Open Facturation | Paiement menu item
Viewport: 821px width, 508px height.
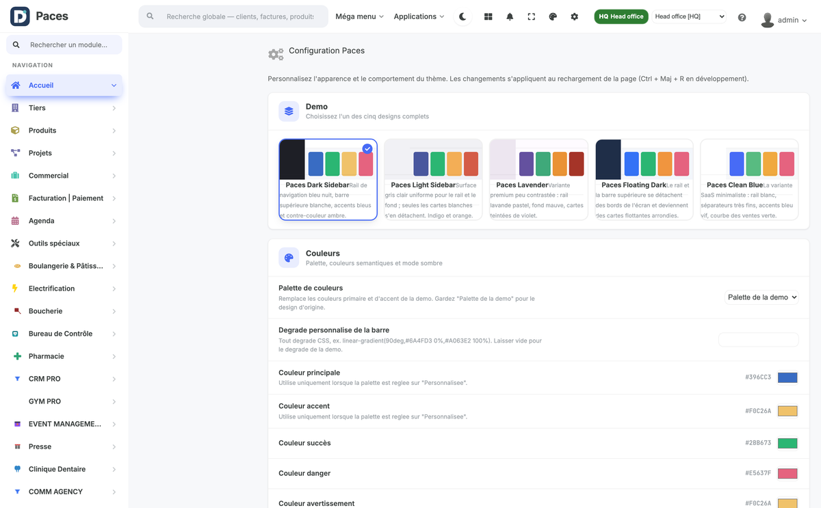coord(64,198)
